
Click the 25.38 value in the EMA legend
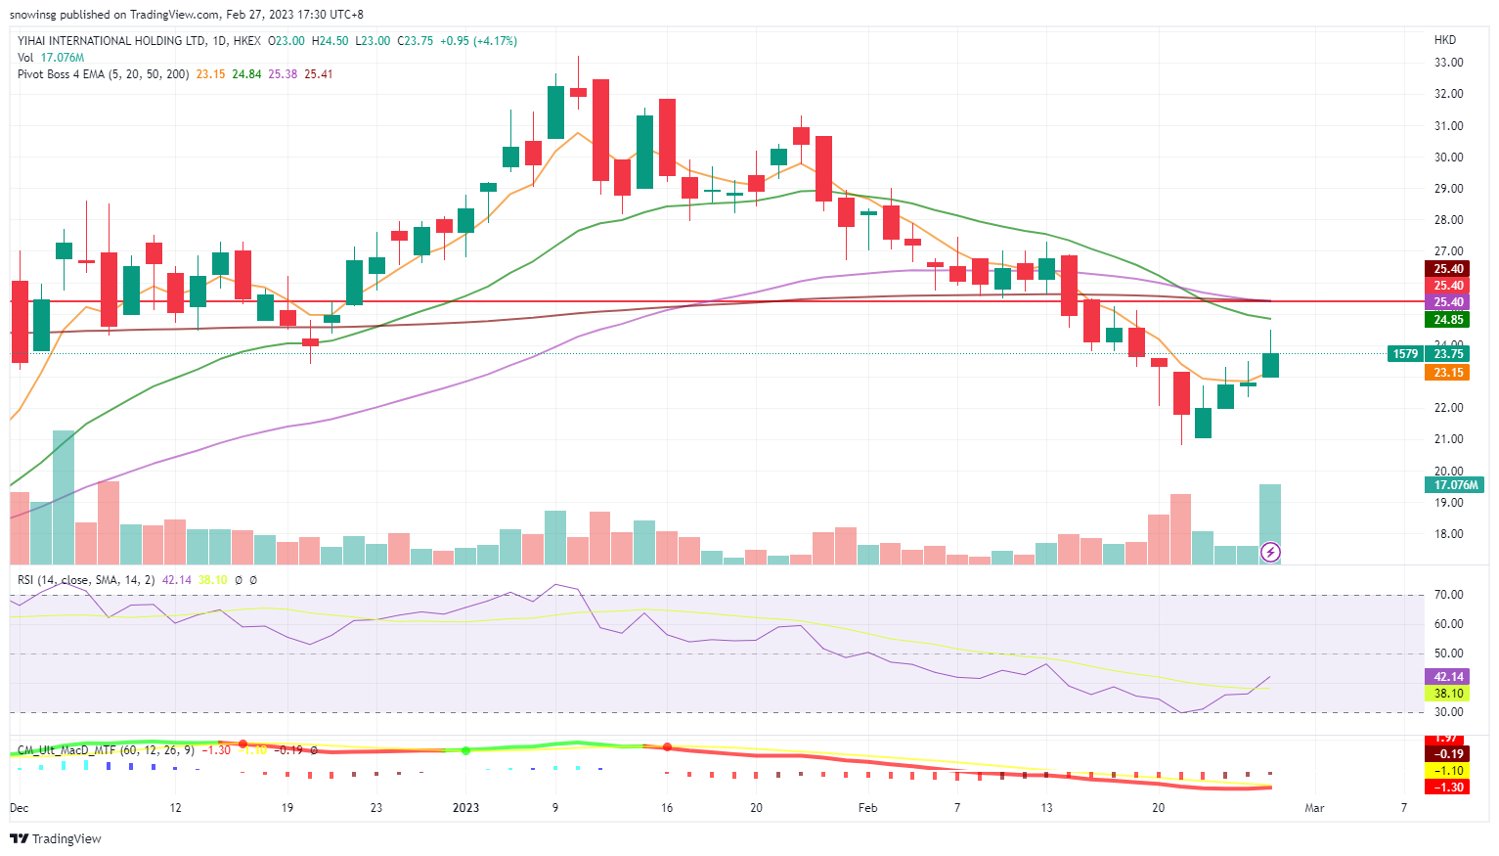283,74
